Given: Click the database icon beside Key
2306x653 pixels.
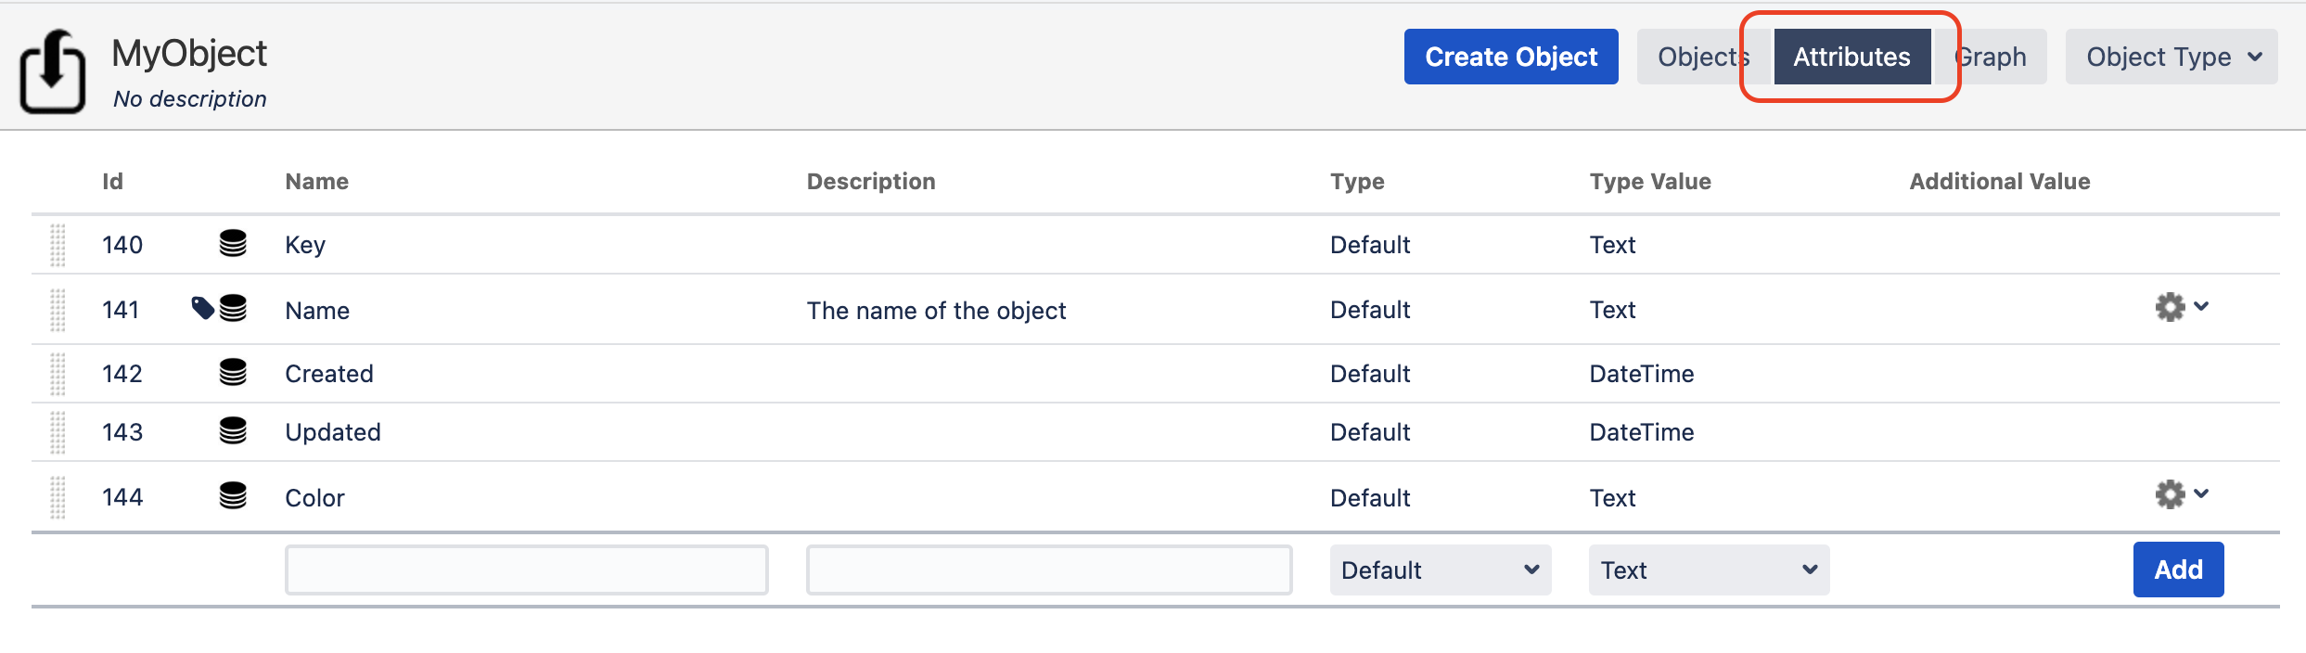Looking at the screenshot, I should (233, 244).
